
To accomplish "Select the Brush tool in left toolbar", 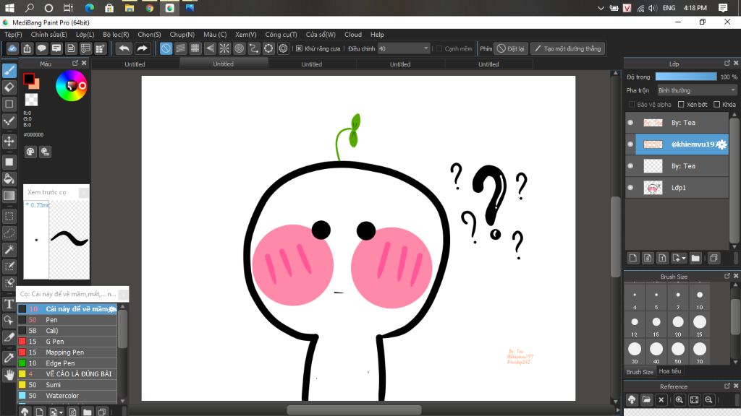I will click(x=9, y=70).
